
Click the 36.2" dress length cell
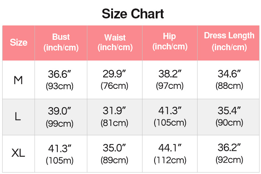229,153
